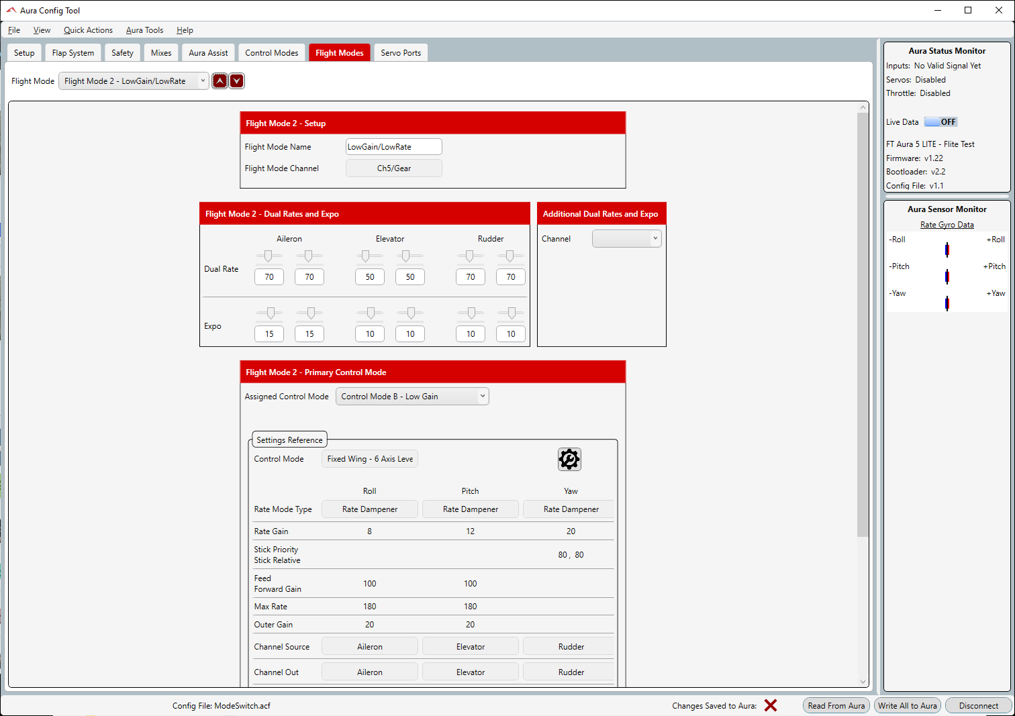Adjust the first Aileron Dual Rate slider
This screenshot has width=1015, height=716.
(x=269, y=256)
